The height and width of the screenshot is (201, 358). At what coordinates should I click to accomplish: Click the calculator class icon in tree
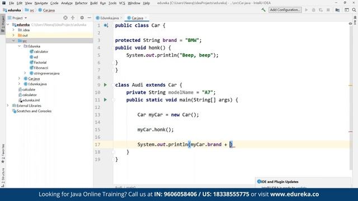coord(32,51)
